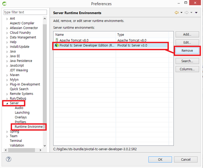The image size is (203, 168).
Task: Open the view menu triangle in header
Action: (x=196, y=13)
